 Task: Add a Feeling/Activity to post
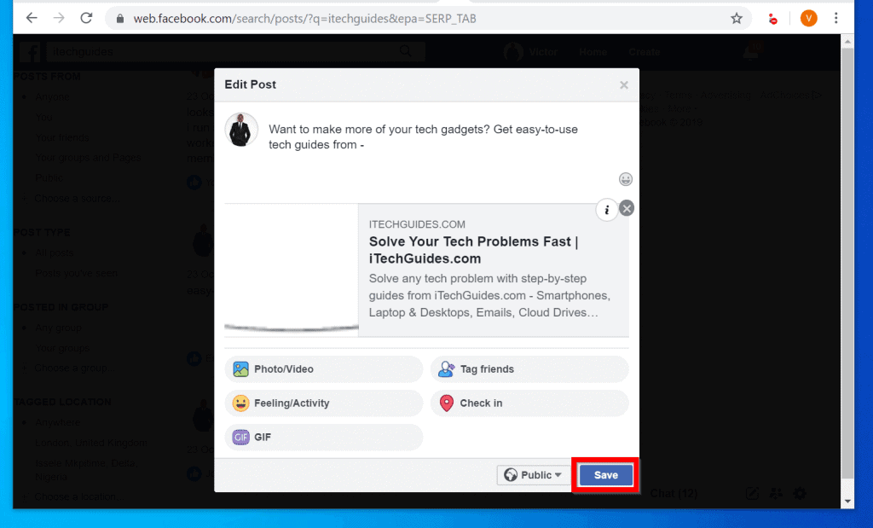coord(323,403)
